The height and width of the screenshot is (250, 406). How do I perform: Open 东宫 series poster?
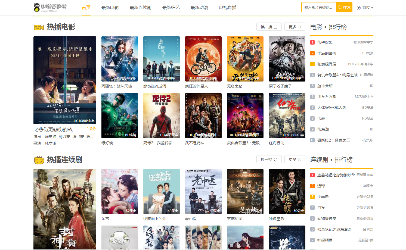(x=120, y=191)
